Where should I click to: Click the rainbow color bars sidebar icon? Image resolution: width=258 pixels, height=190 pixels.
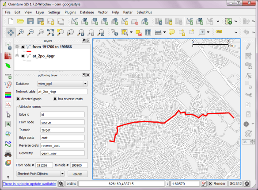(x=8, y=95)
